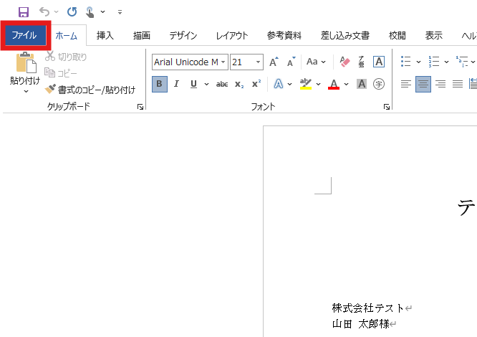477x337 pixels.
Task: Toggle italic formatting
Action: (176, 84)
